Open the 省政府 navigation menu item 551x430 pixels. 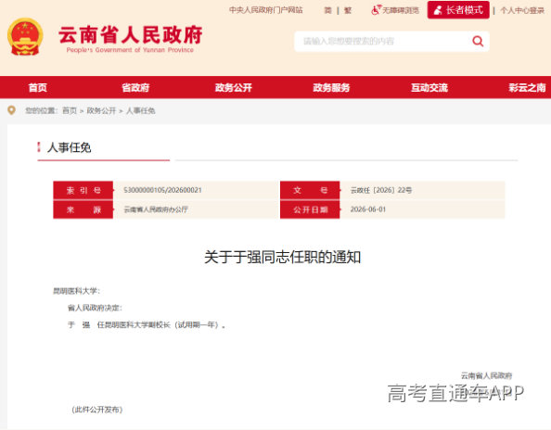(135, 87)
